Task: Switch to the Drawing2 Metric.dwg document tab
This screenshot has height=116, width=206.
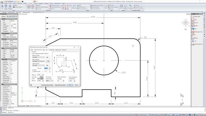Action: pyautogui.click(x=37, y=12)
